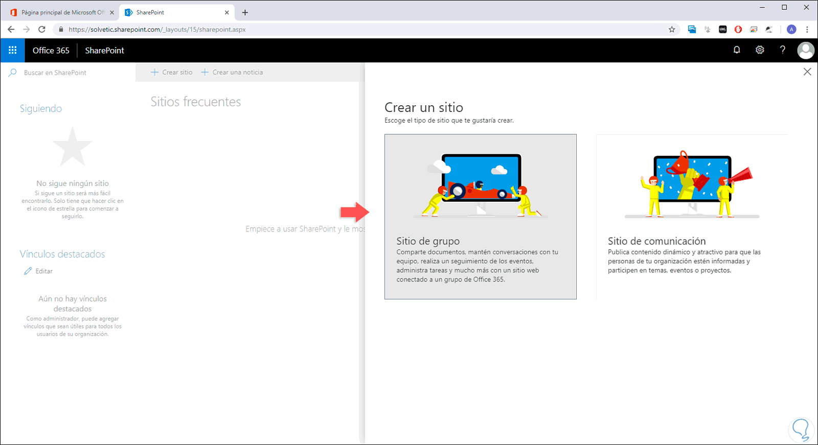Choose the Sitio de comunicación card
This screenshot has height=445, width=818.
click(x=692, y=217)
